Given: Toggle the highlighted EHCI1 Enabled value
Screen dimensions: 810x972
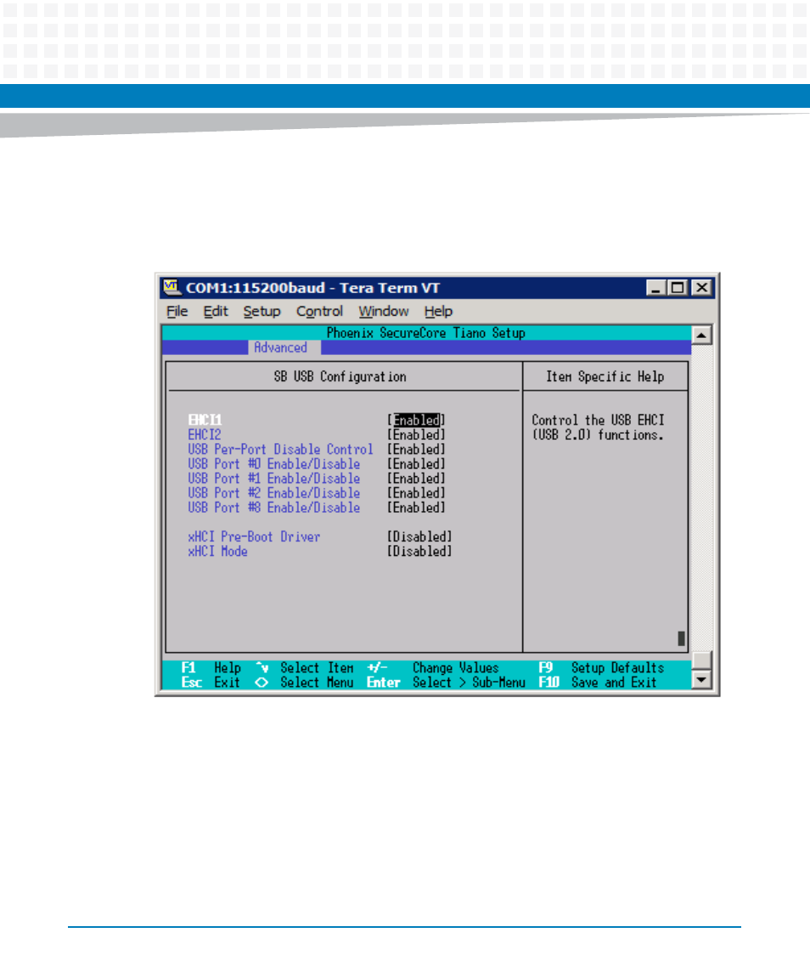Looking at the screenshot, I should coord(416,420).
